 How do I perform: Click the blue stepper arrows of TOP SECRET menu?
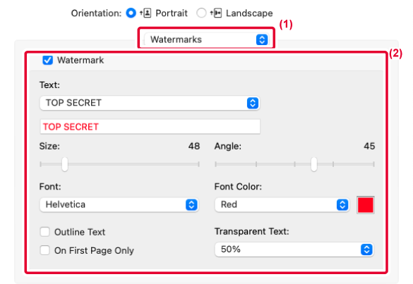click(x=253, y=103)
